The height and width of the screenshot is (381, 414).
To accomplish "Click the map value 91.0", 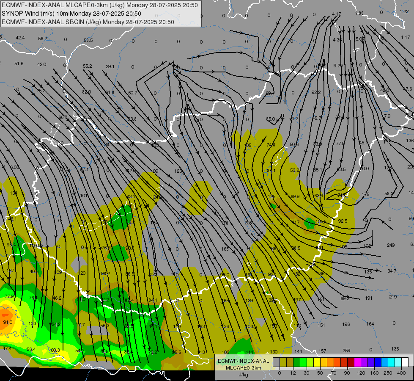I will point(8,322).
